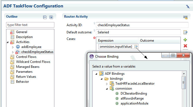Select Behavior in the Outline
The height and width of the screenshot is (107, 193).
[22, 82]
